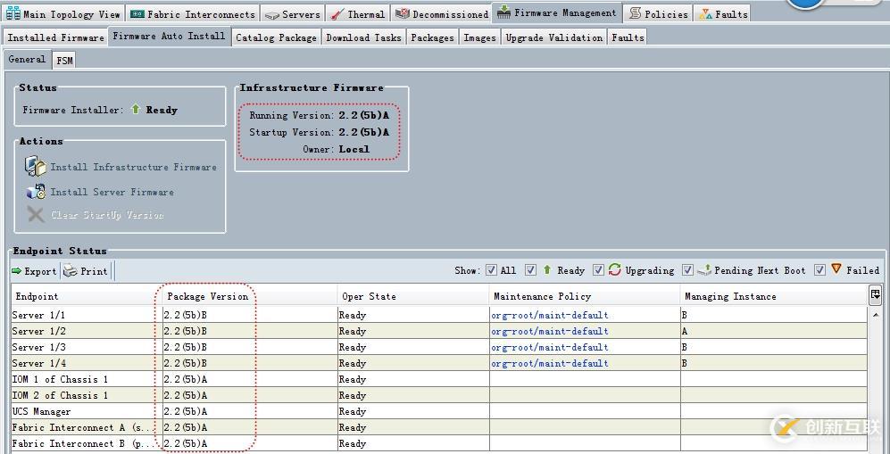The image size is (890, 454).
Task: Click the Install Server Firmware icon
Action: [35, 192]
